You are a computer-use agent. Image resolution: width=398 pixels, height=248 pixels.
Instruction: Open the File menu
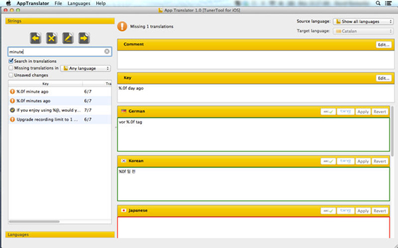click(58, 3)
